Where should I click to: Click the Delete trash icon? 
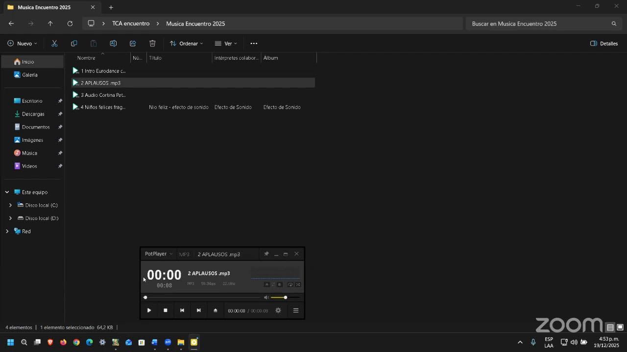click(152, 44)
